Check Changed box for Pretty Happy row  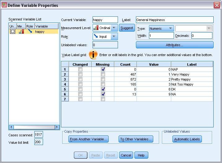pos(80,79)
